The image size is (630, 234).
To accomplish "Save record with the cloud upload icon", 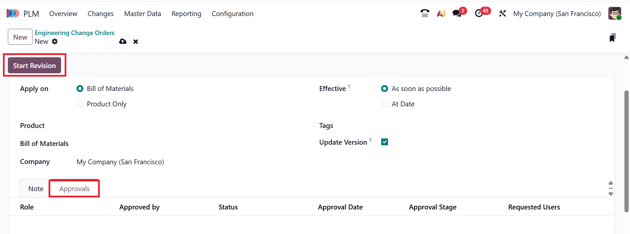I will click(x=123, y=42).
